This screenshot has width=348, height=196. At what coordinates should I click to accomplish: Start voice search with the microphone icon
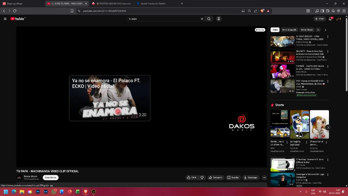coord(219,19)
